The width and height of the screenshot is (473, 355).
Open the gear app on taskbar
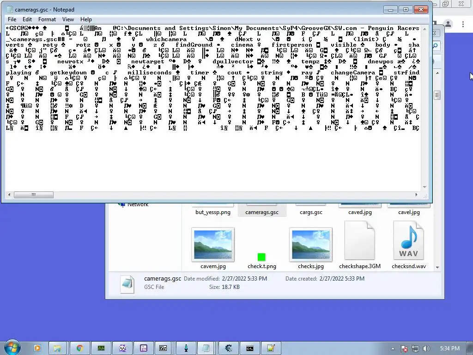(x=228, y=348)
